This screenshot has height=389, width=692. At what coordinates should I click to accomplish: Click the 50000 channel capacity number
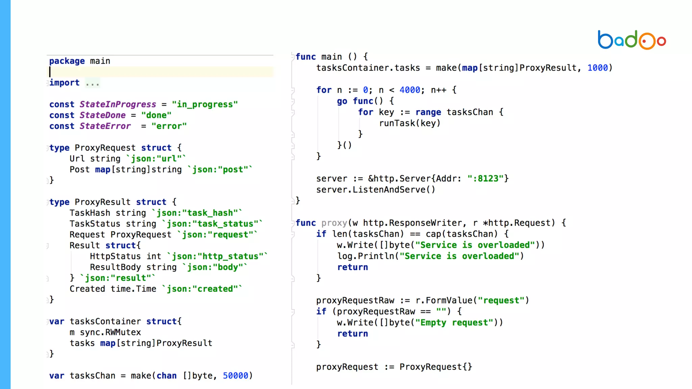(x=235, y=376)
